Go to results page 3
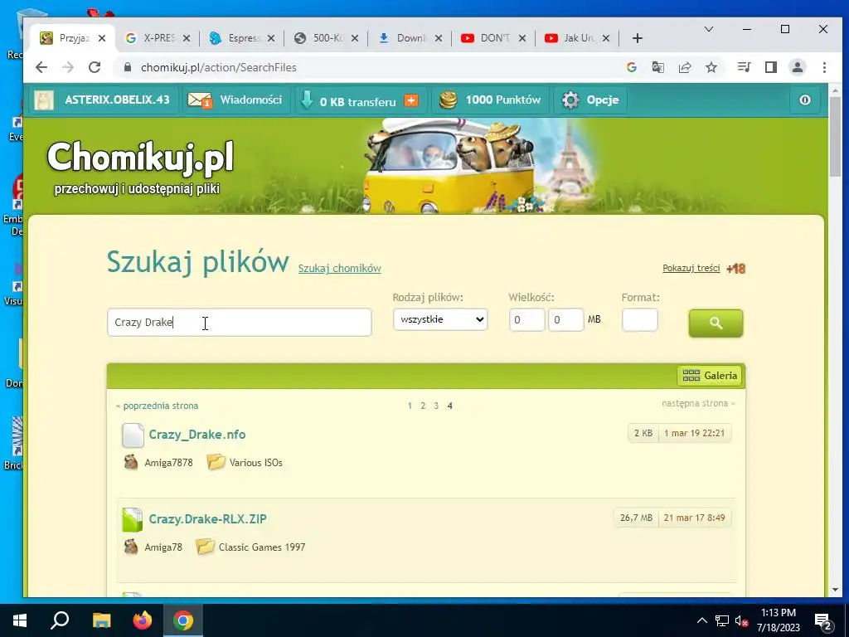The image size is (849, 637). 436,406
